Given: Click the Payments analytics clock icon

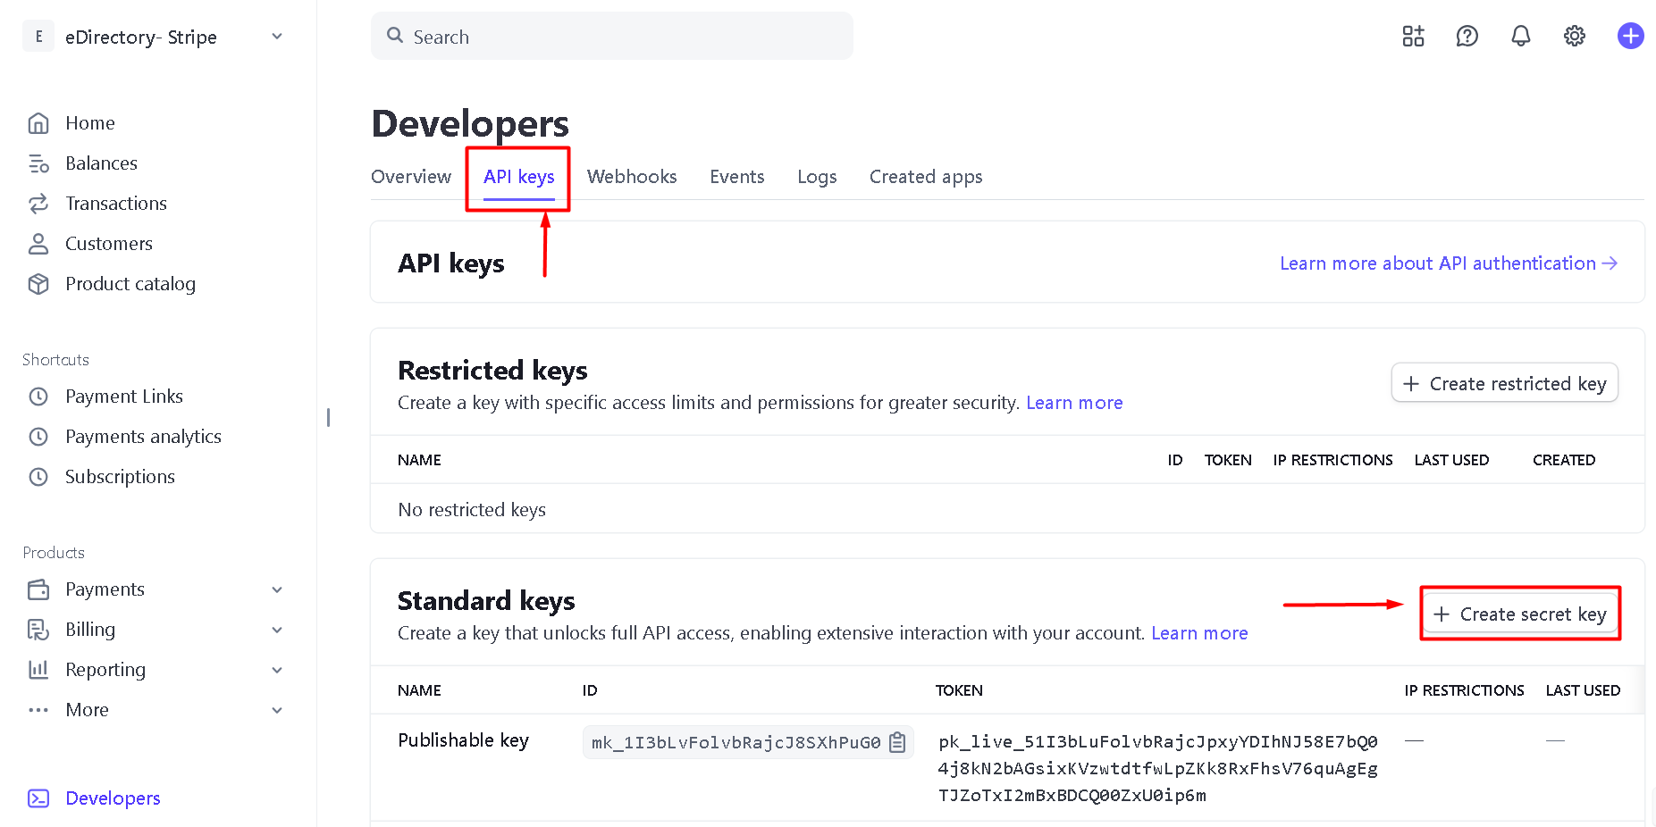Looking at the screenshot, I should [38, 437].
